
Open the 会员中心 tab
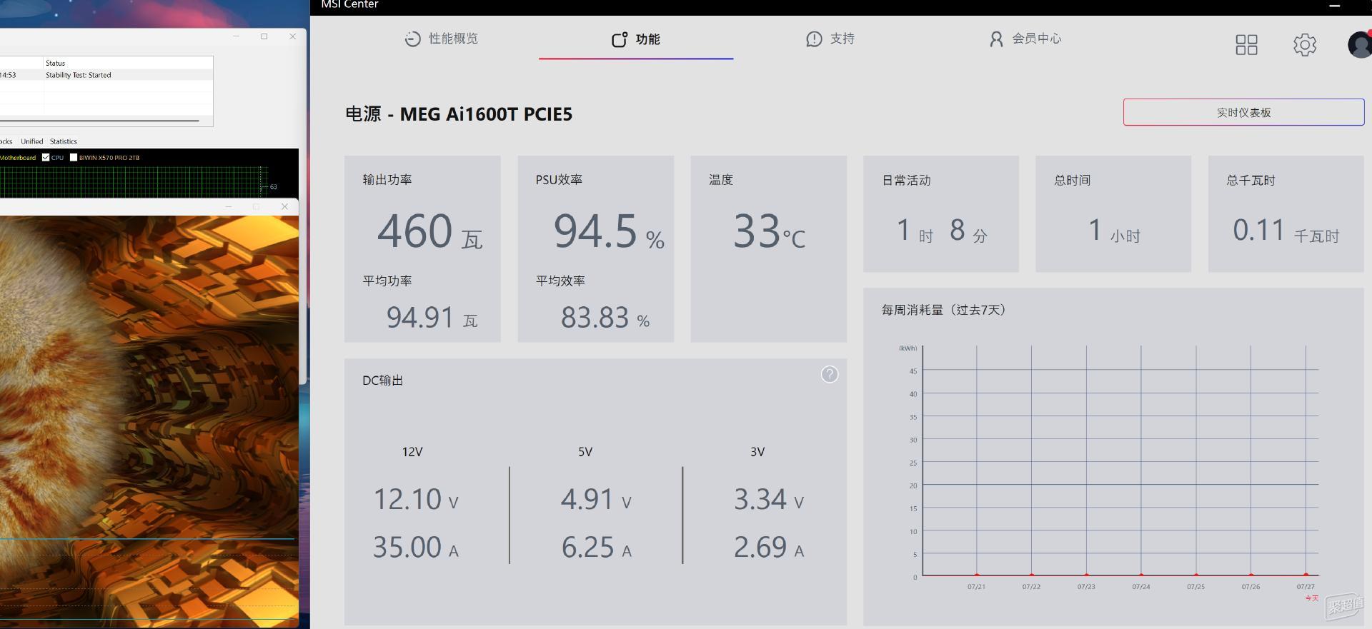[1025, 39]
